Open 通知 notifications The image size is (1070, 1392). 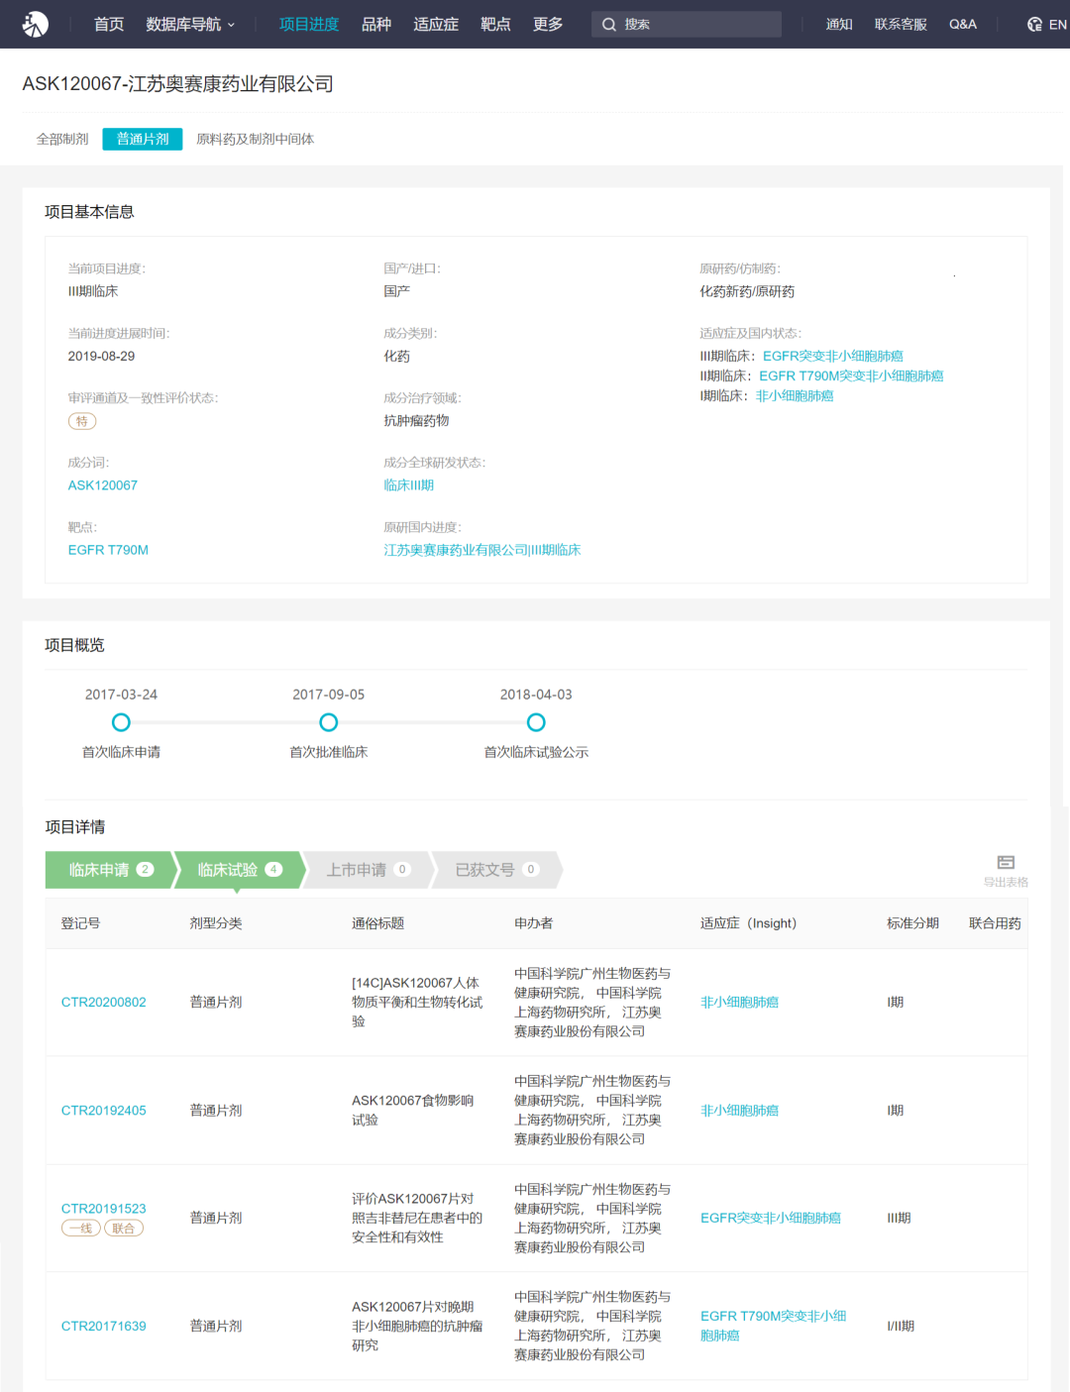point(839,25)
